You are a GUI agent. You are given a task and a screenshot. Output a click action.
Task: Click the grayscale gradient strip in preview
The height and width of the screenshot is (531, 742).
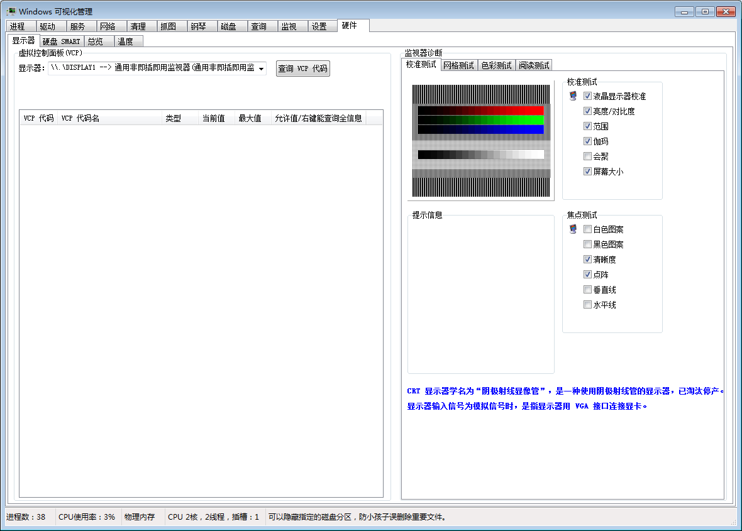480,155
